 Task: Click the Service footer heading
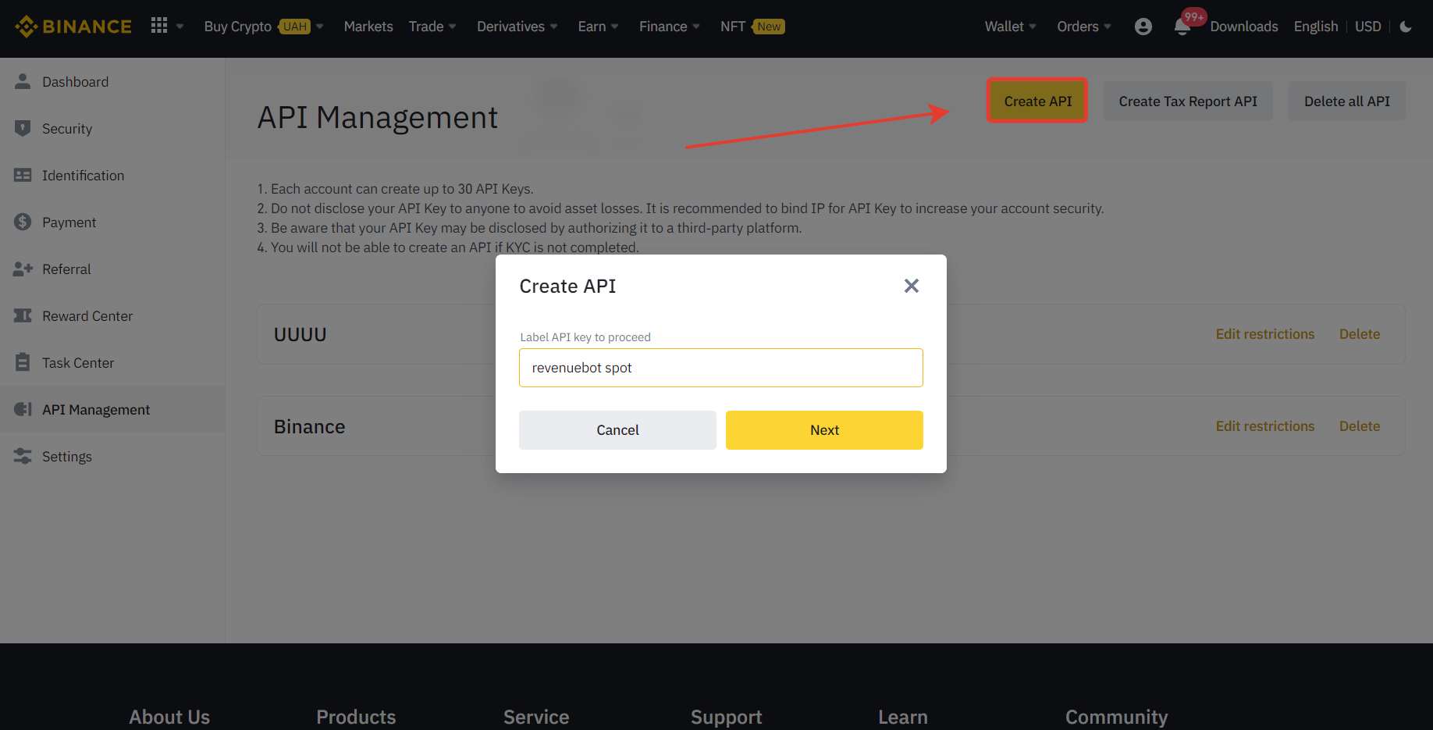(536, 717)
